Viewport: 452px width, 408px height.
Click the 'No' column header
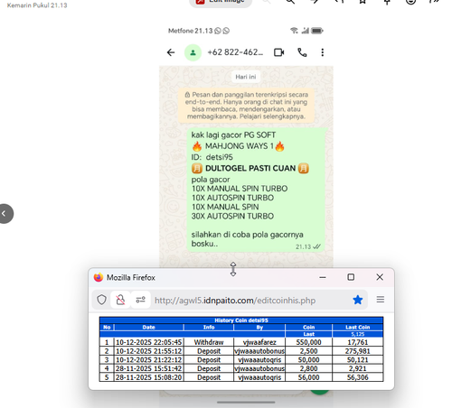107,327
